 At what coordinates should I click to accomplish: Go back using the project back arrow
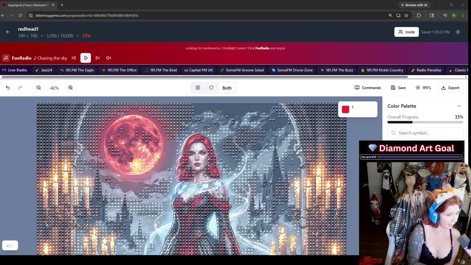(7, 32)
